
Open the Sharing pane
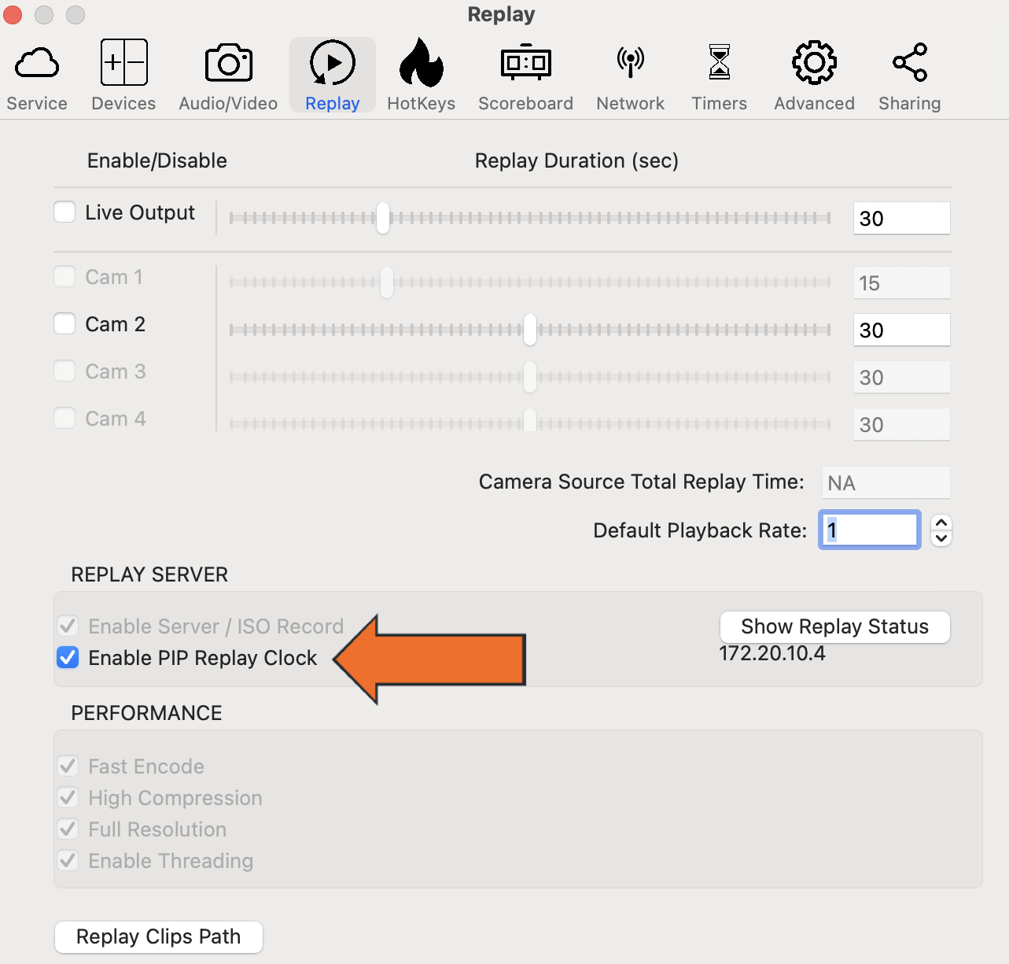909,76
